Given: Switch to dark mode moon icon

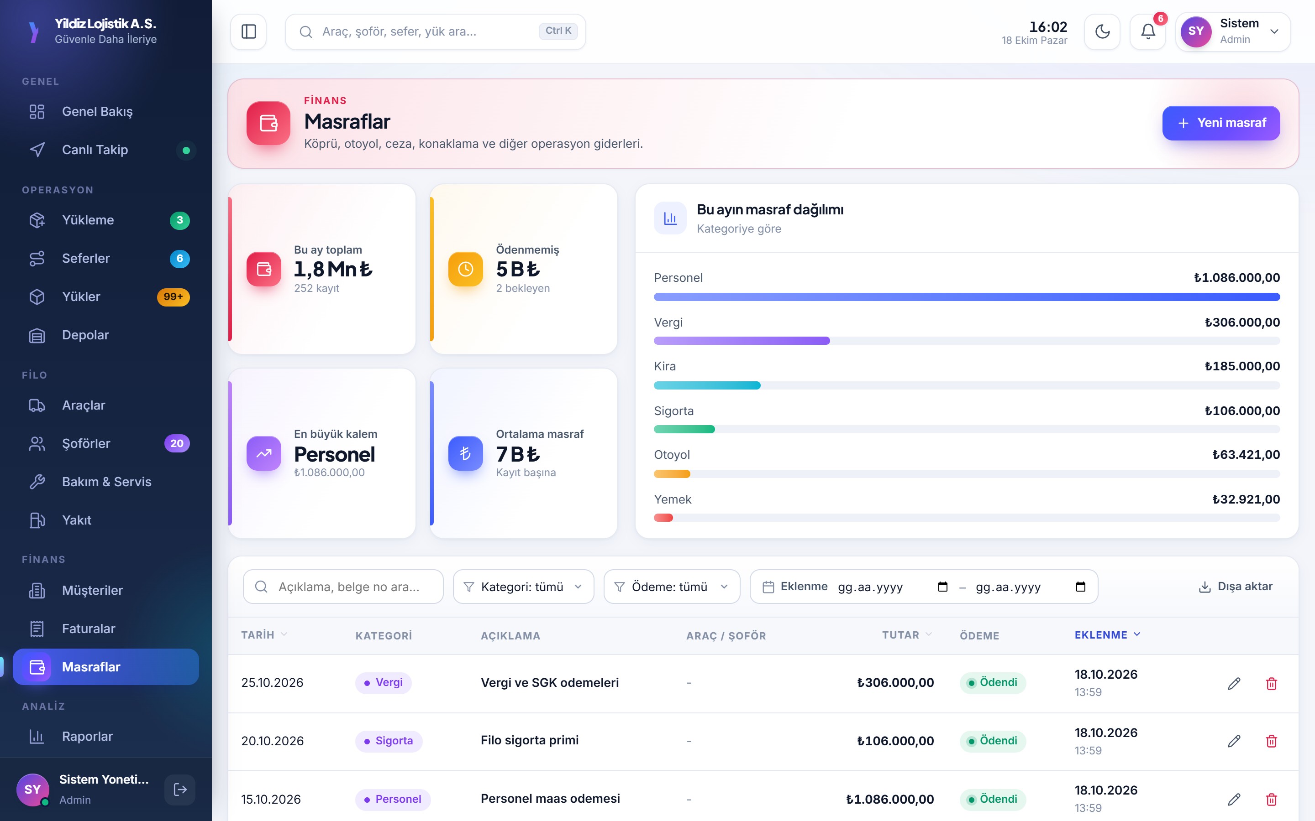Looking at the screenshot, I should (x=1102, y=31).
